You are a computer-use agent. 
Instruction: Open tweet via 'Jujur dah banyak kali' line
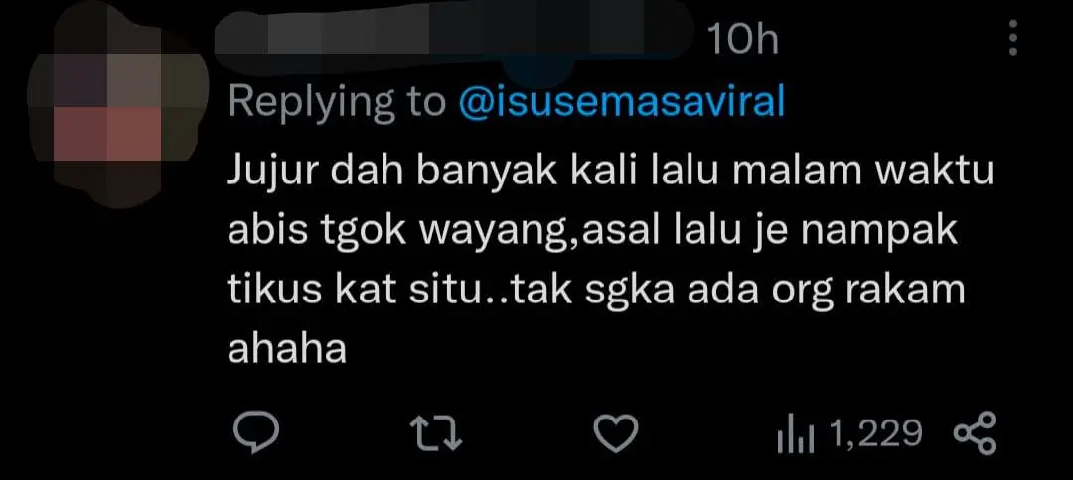coord(610,174)
